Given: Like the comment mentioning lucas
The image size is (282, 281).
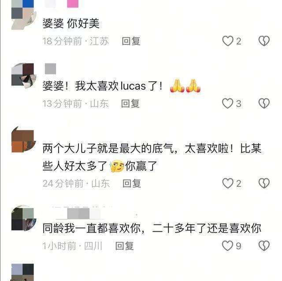Looking at the screenshot, I should pos(227,103).
